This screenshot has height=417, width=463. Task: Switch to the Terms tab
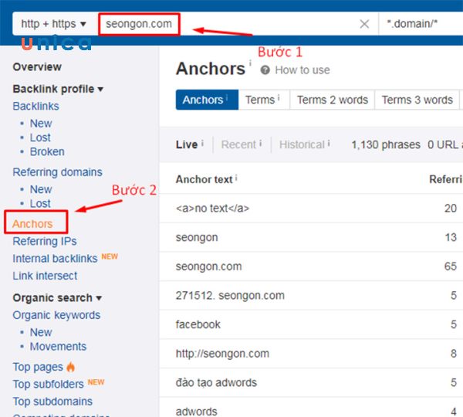[x=264, y=100]
